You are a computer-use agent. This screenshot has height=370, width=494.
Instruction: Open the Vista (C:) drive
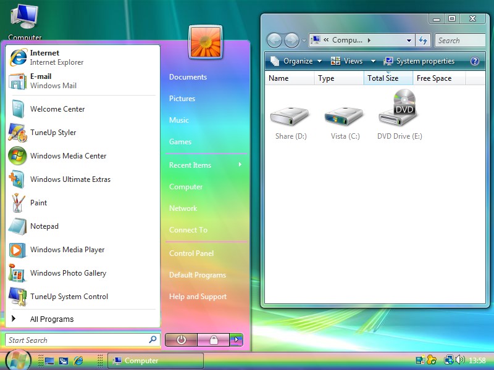click(345, 117)
